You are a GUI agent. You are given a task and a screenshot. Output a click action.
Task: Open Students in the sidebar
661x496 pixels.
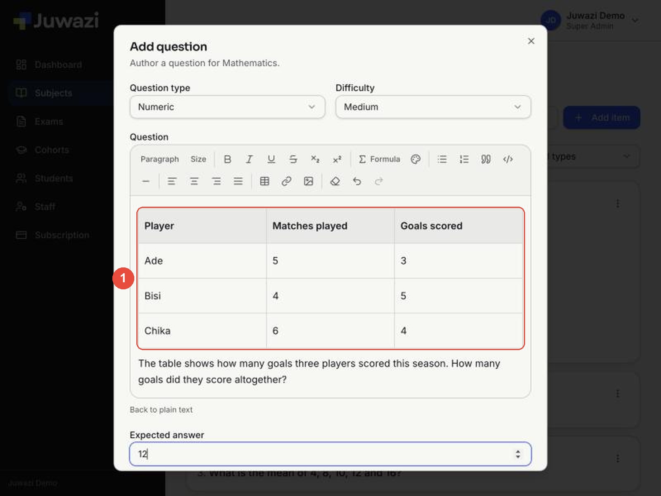point(58,179)
